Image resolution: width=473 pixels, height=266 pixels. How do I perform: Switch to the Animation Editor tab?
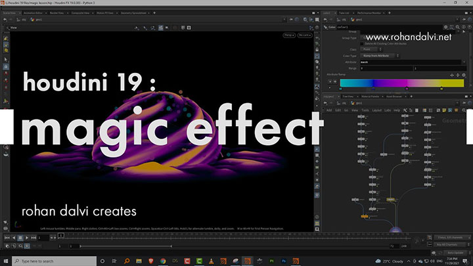(33, 13)
